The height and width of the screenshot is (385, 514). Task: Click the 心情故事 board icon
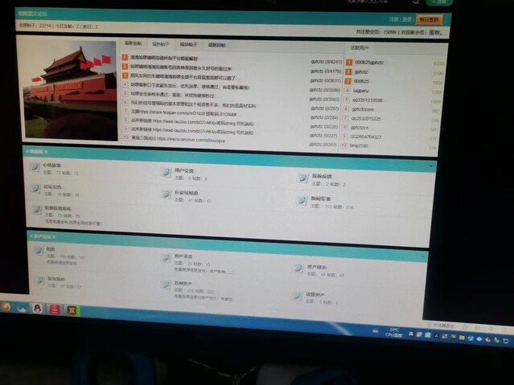point(35,167)
